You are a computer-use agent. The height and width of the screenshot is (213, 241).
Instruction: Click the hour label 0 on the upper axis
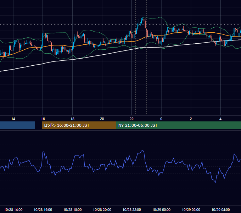[x=161, y=119]
